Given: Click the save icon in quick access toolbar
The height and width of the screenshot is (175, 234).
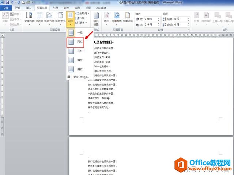Looking at the screenshot, I should pos(7,2).
